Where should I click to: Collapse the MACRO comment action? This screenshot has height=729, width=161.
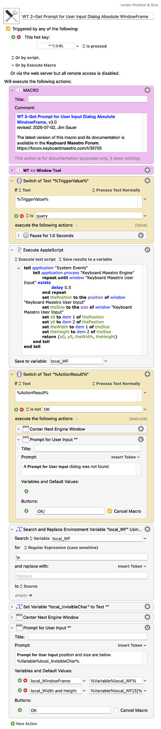(x=12, y=90)
